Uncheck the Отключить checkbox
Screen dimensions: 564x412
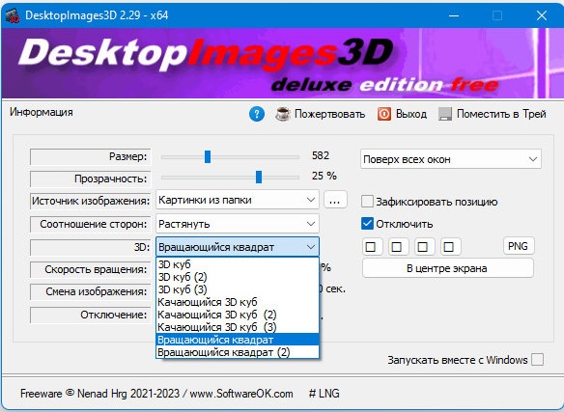tap(367, 224)
